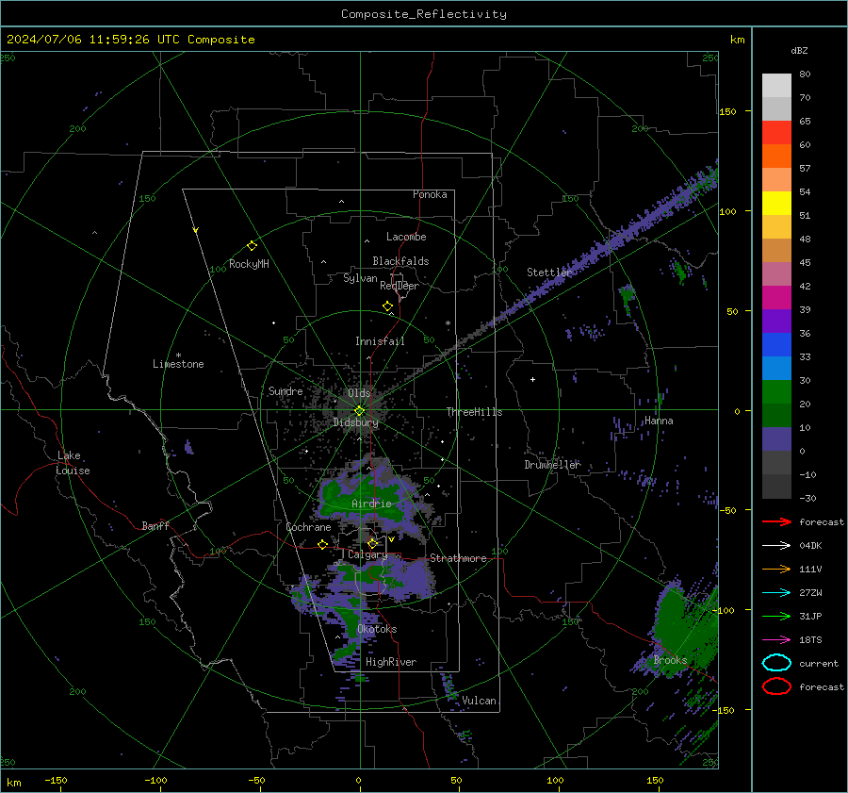Click the magenta 18TS arrow icon
Viewport: 848px width, 793px height.
[776, 640]
